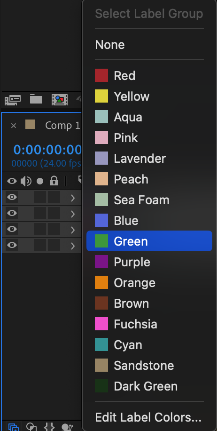Toggle the layer switches pane icon
217x431 pixels.
14,427
